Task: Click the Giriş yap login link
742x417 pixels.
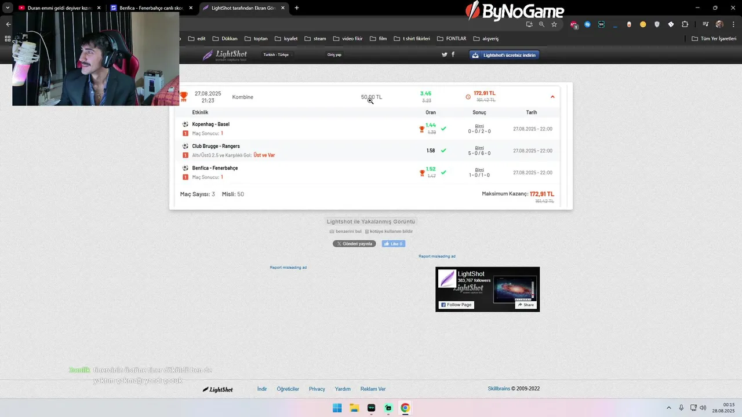Action: tap(334, 54)
